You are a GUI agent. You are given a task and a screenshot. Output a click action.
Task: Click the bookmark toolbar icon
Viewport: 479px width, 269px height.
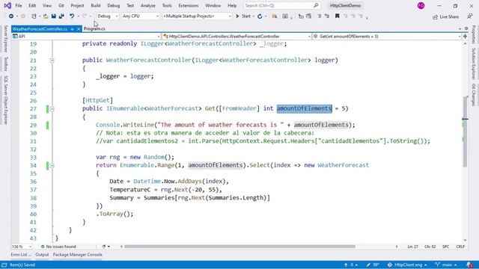coord(338,16)
